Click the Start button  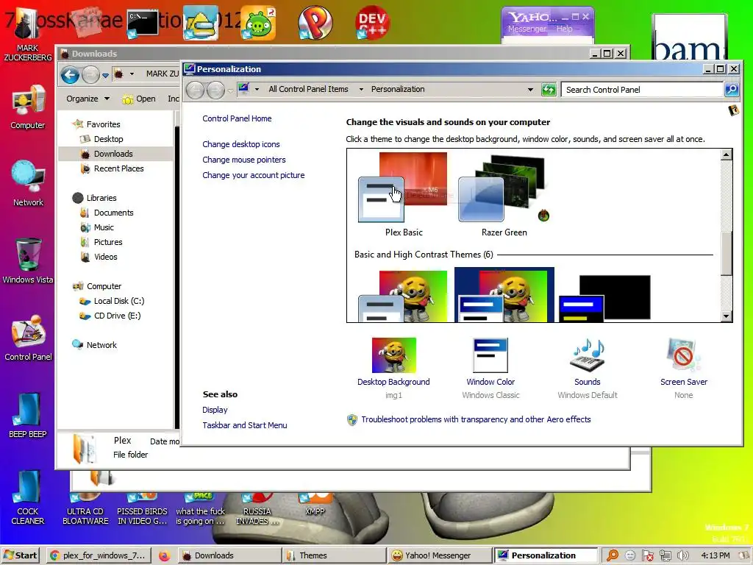tap(21, 555)
